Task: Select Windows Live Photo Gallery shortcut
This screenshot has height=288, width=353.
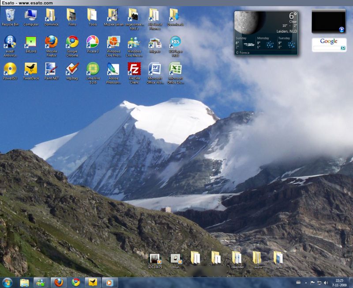Action: 113,46
